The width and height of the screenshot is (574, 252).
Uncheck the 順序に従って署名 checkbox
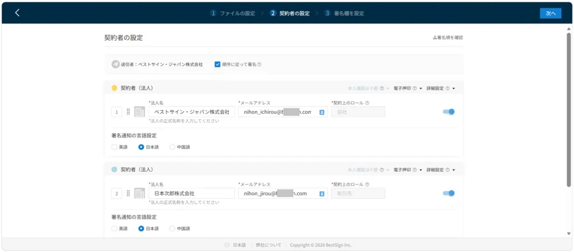218,64
